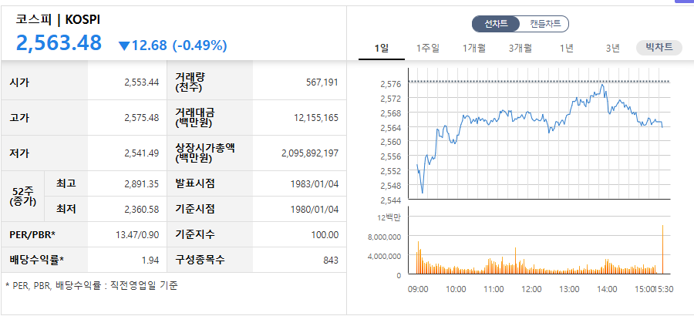This screenshot has width=694, height=316.
Task: Click the 저가 row label
Action: point(19,153)
